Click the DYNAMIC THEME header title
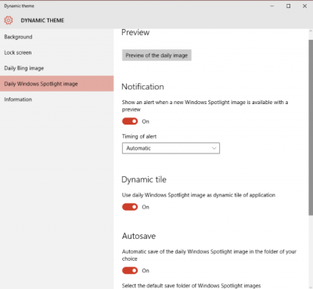Viewport: 313px width, 289px height. click(42, 20)
